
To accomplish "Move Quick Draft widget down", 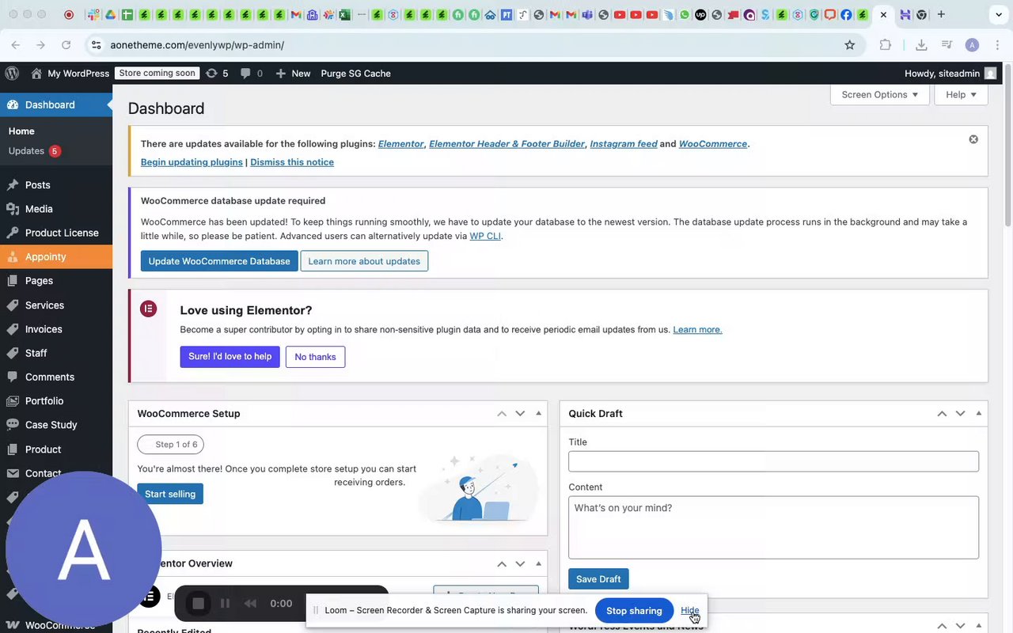I will (x=960, y=413).
